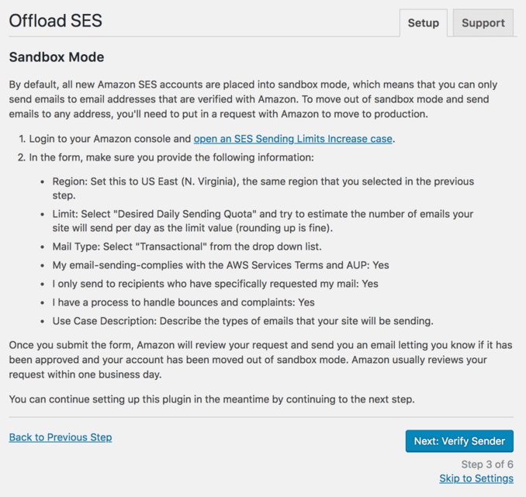The image size is (526, 497).
Task: Click the intro paragraph about sandbox mode
Action: [x=253, y=99]
